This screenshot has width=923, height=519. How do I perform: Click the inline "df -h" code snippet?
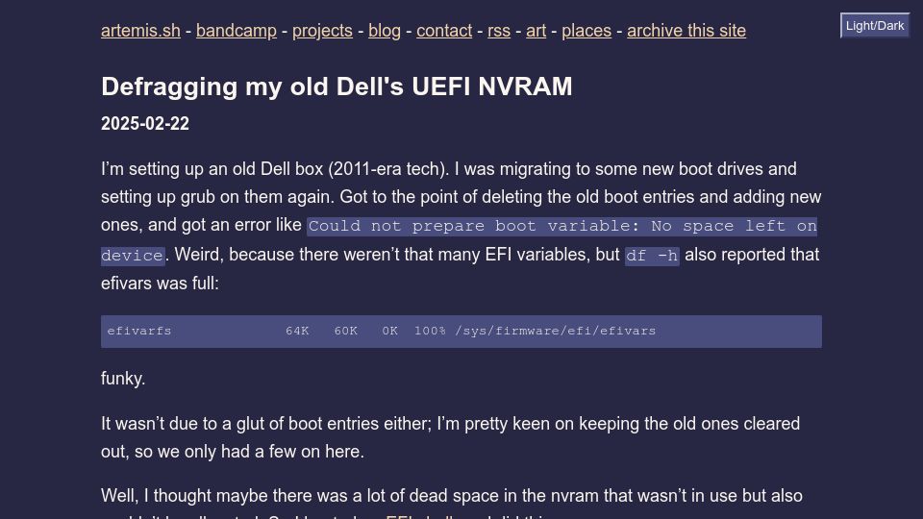click(x=652, y=256)
